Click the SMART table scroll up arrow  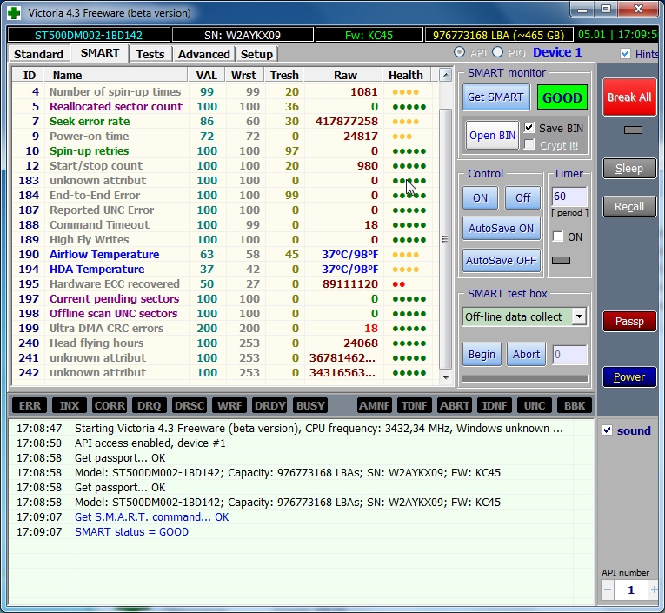[445, 76]
